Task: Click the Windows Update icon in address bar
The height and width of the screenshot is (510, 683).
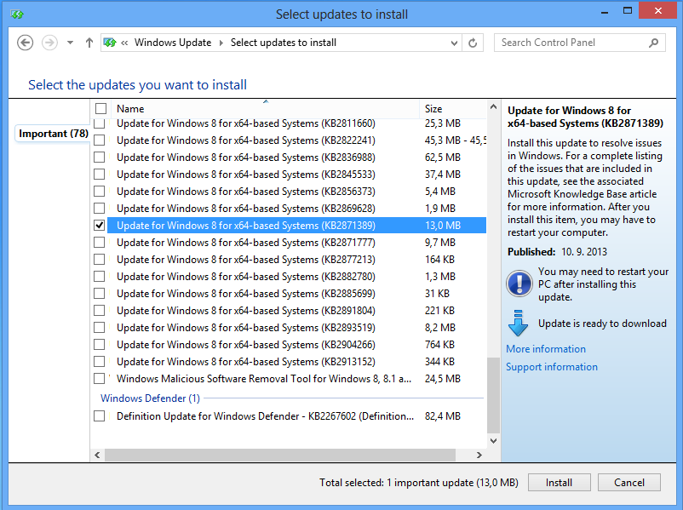Action: click(110, 43)
